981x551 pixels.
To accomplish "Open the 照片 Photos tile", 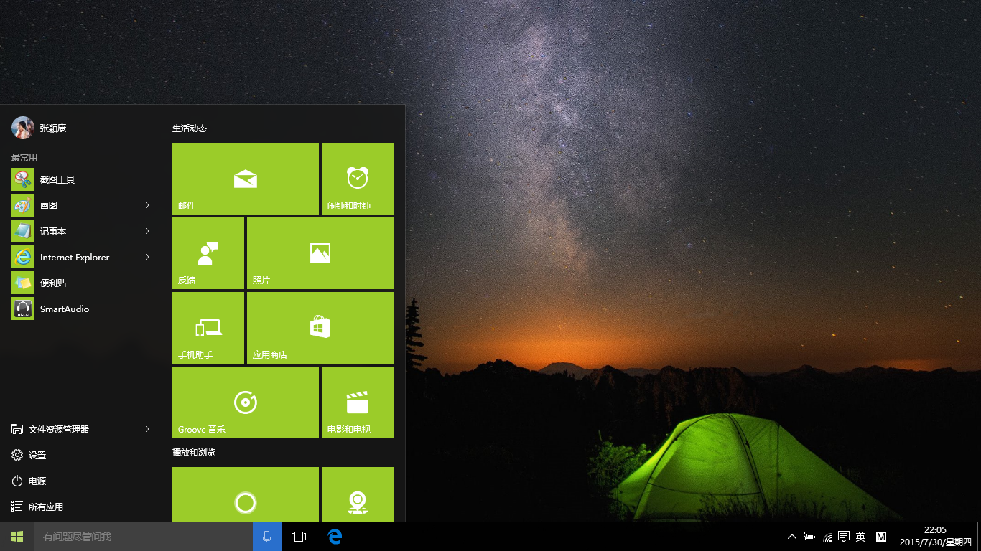I will pyautogui.click(x=320, y=253).
